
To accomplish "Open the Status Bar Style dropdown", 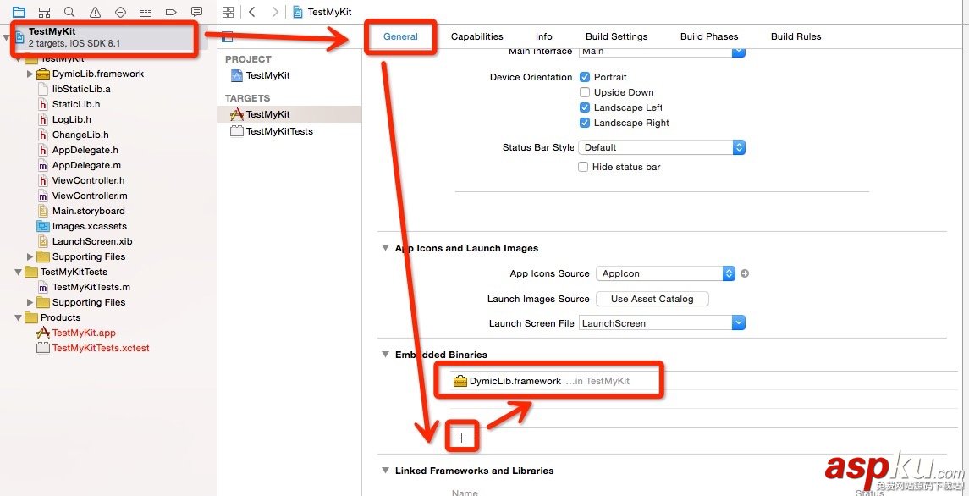I will tap(661, 147).
